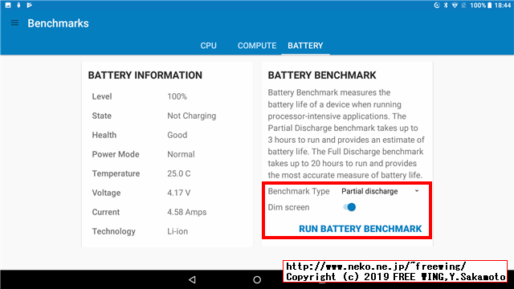Click the Benchmark Type label
514x289 pixels.
pyautogui.click(x=299, y=191)
